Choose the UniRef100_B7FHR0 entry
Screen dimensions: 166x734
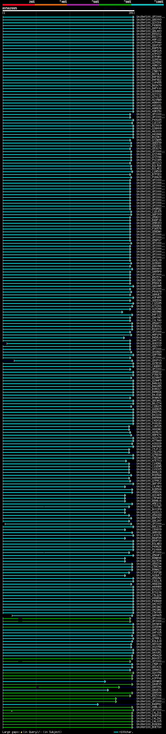click(149, 57)
